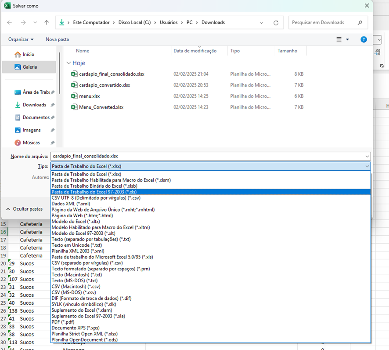Viewport: 389px width, 350px height.
Task: Select the menu.xlsx file
Action: (x=89, y=96)
